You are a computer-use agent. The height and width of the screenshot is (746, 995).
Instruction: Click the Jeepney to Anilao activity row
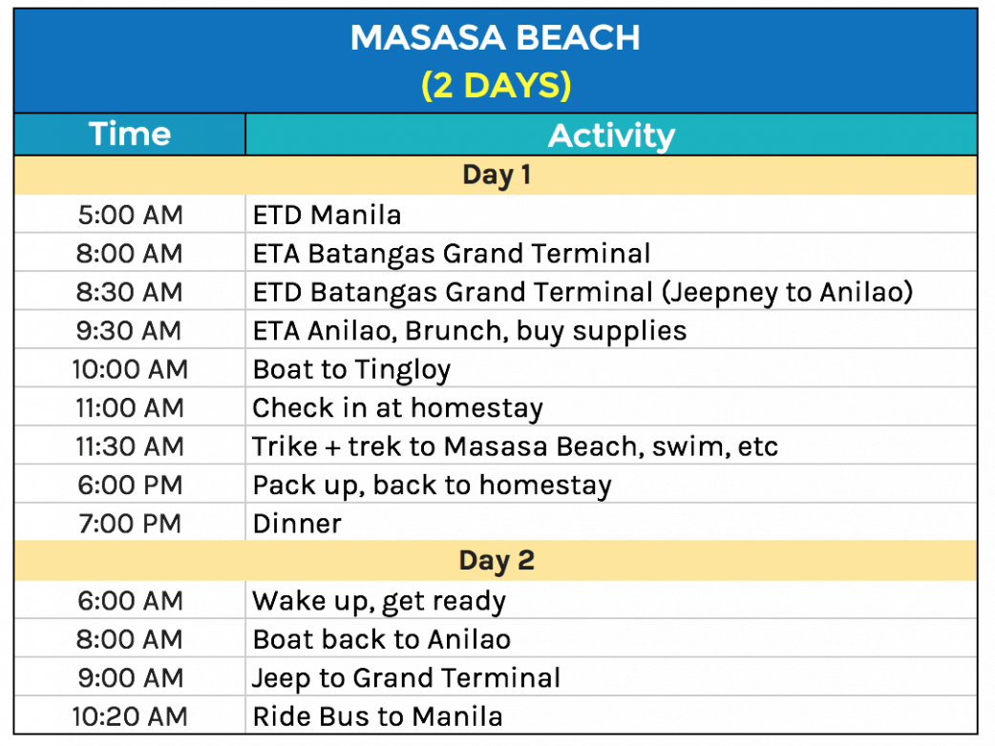coord(582,292)
